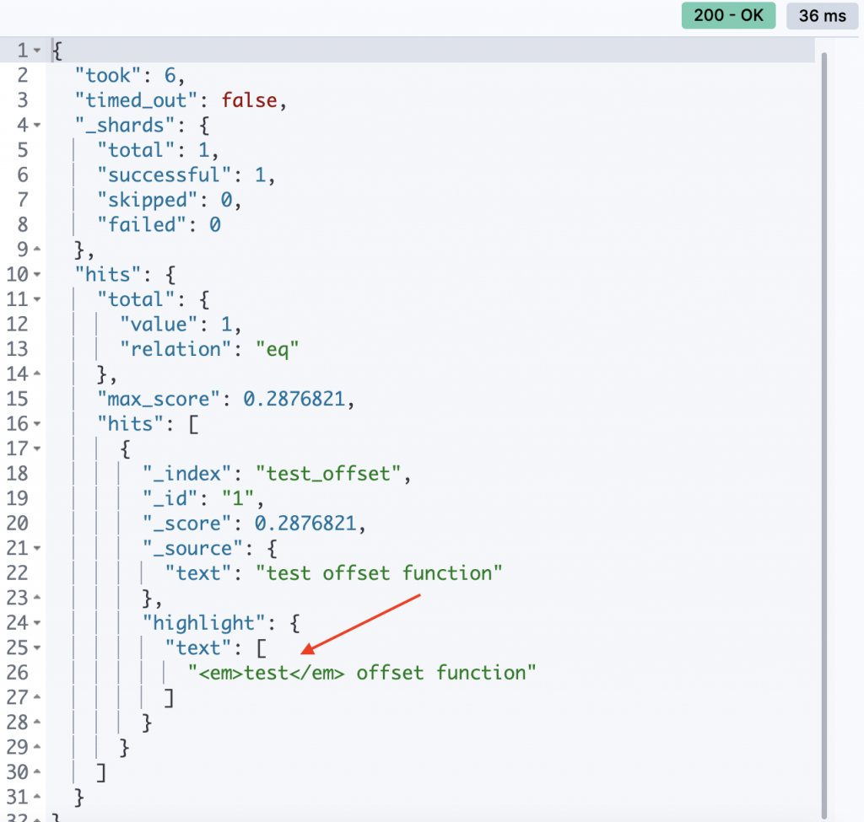The width and height of the screenshot is (864, 822).
Task: Collapse the total object at line 11
Action: pyautogui.click(x=37, y=299)
